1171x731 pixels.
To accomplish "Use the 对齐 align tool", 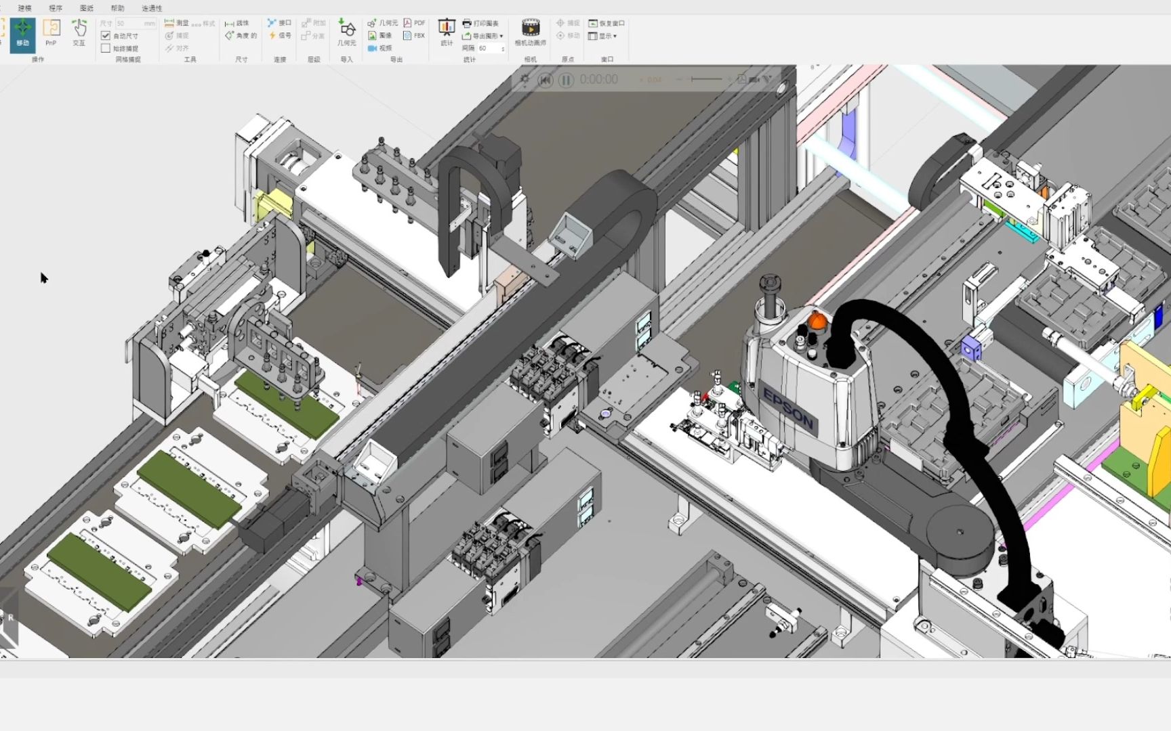I will tap(177, 48).
